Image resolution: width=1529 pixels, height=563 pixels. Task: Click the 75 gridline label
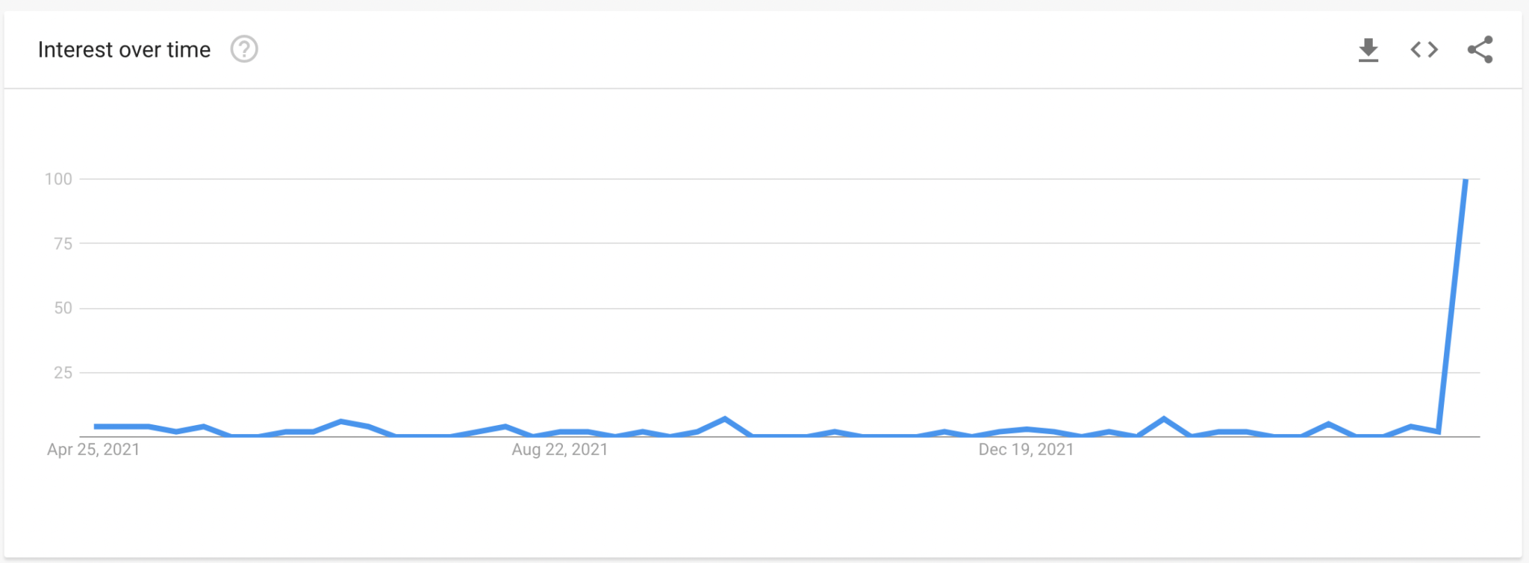[66, 243]
